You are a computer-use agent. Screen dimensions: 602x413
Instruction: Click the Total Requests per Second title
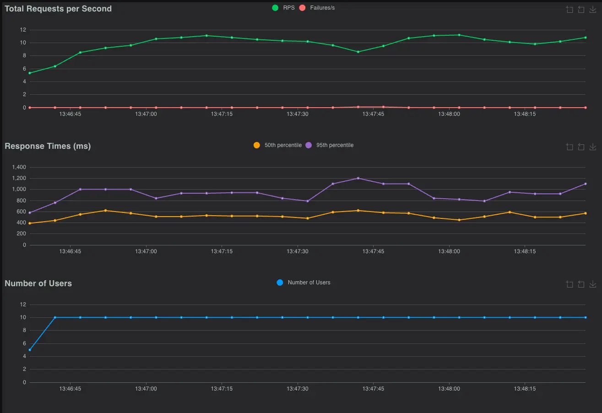(x=58, y=9)
